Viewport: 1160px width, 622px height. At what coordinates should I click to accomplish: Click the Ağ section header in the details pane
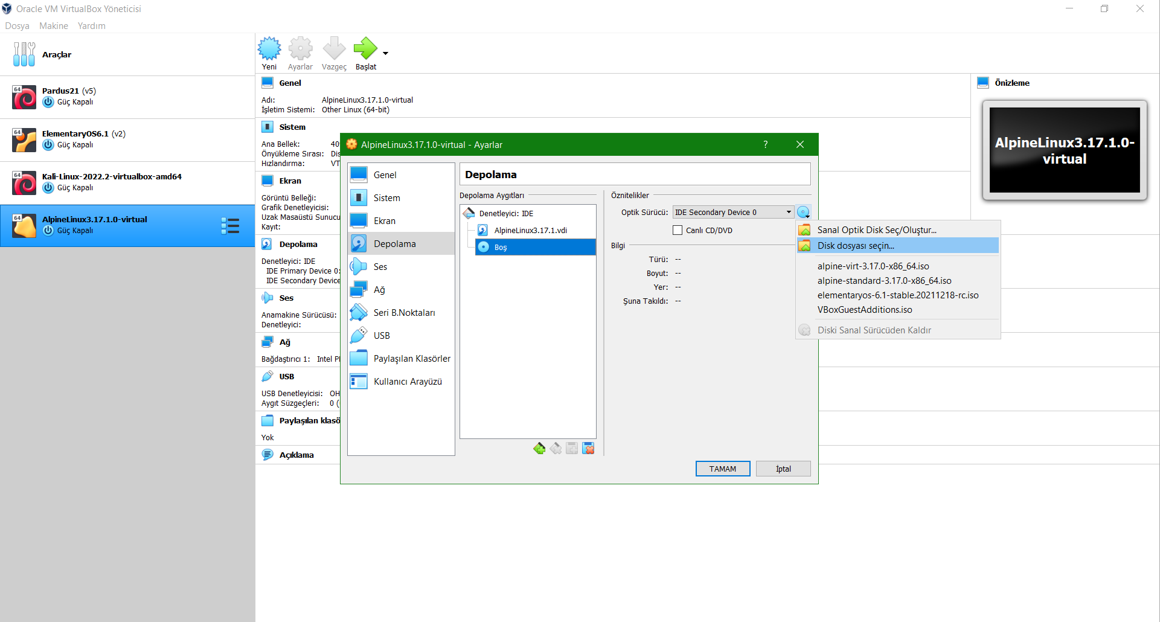[x=284, y=342]
